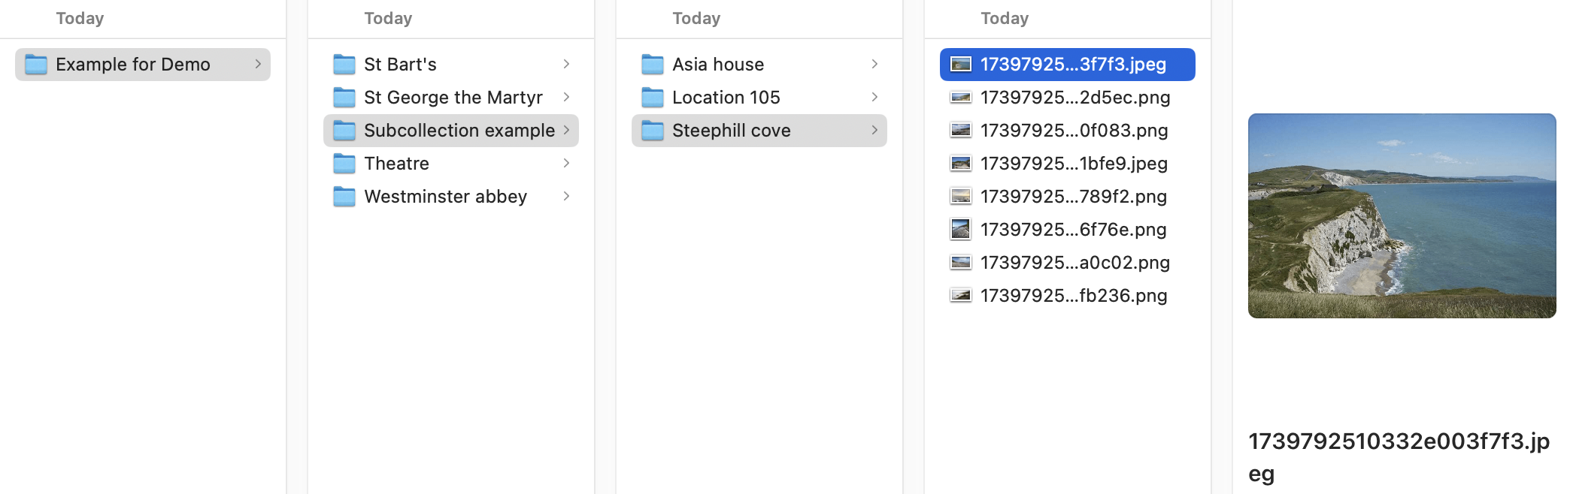Screen dimensions: 1570x494
Task: Expand the Subcollection example chevron
Action: pos(566,131)
